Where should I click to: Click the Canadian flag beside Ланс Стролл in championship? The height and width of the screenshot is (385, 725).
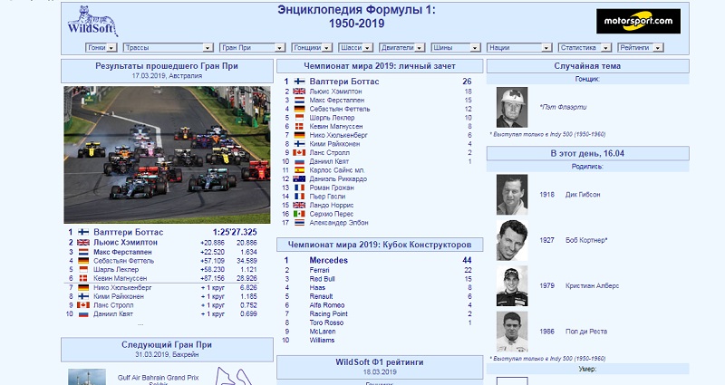(x=299, y=152)
